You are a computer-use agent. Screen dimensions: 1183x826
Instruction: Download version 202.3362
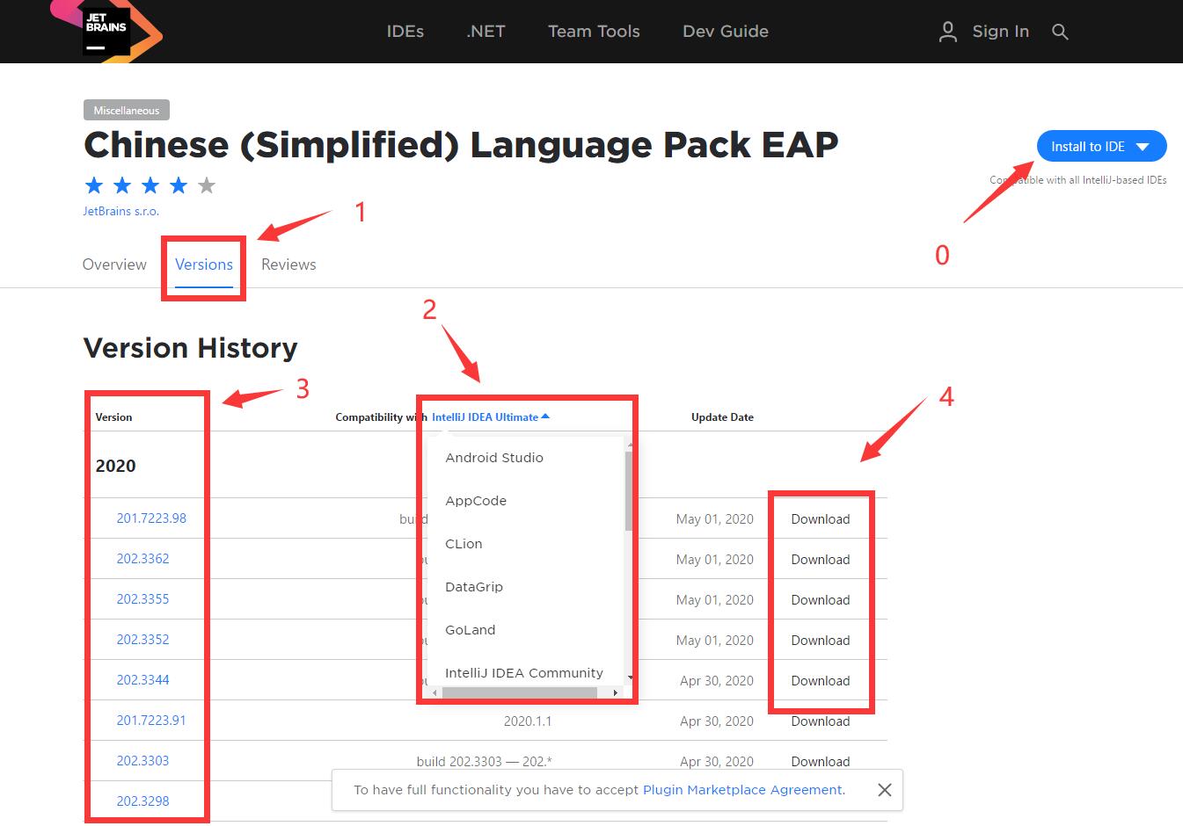pyautogui.click(x=821, y=560)
